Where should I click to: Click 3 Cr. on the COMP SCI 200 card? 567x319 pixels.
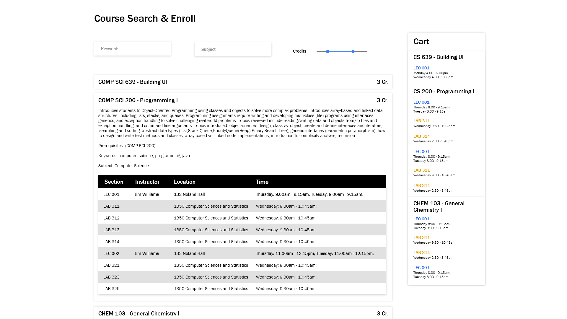(x=382, y=100)
